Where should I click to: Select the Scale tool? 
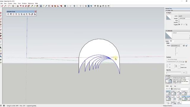coord(28,6)
